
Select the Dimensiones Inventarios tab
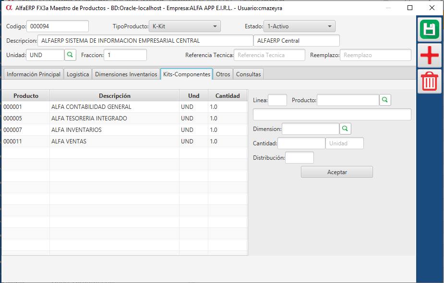126,74
